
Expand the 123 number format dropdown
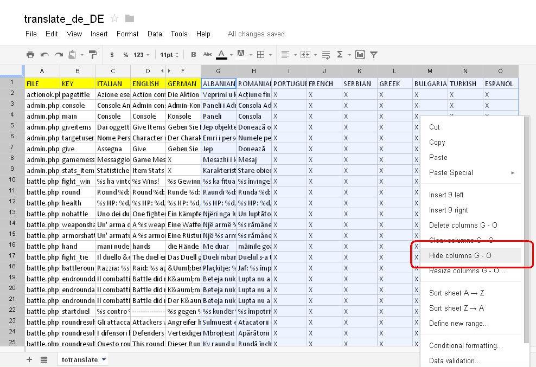(x=142, y=55)
